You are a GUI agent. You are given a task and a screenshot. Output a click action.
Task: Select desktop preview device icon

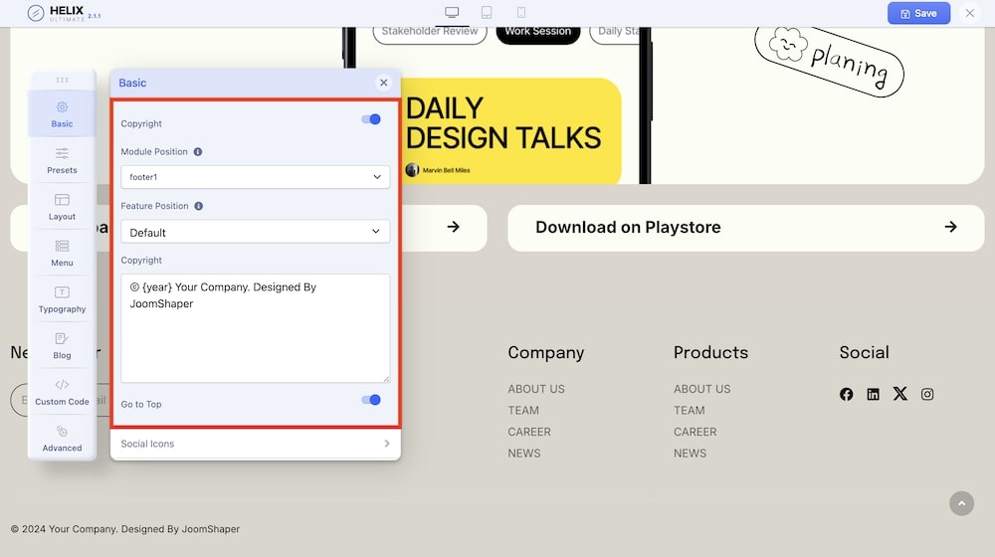pos(452,13)
